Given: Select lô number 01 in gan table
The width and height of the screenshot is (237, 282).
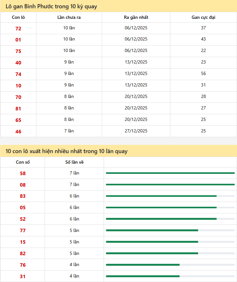Looking at the screenshot, I should 18,40.
